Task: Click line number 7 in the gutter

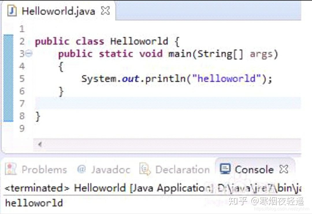Action: [x=22, y=104]
